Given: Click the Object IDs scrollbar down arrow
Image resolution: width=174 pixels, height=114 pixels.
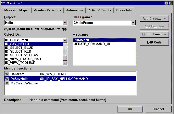Looking at the screenshot, I should tap(65, 63).
